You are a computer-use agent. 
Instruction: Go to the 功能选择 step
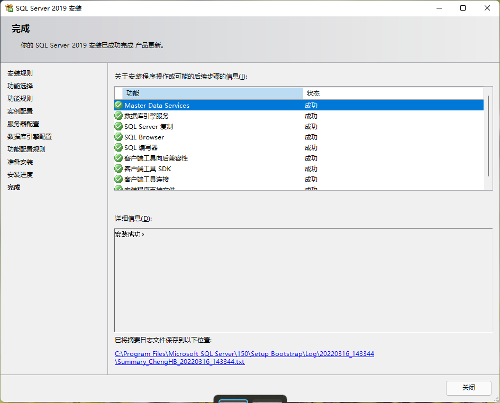20,86
